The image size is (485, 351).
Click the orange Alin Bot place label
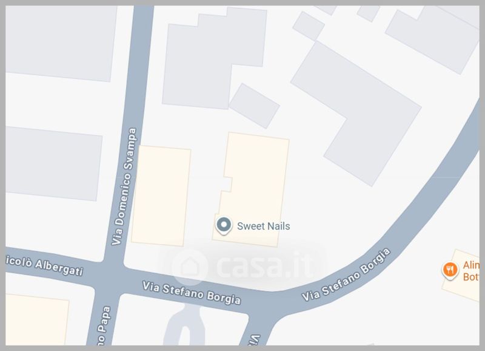(x=471, y=271)
